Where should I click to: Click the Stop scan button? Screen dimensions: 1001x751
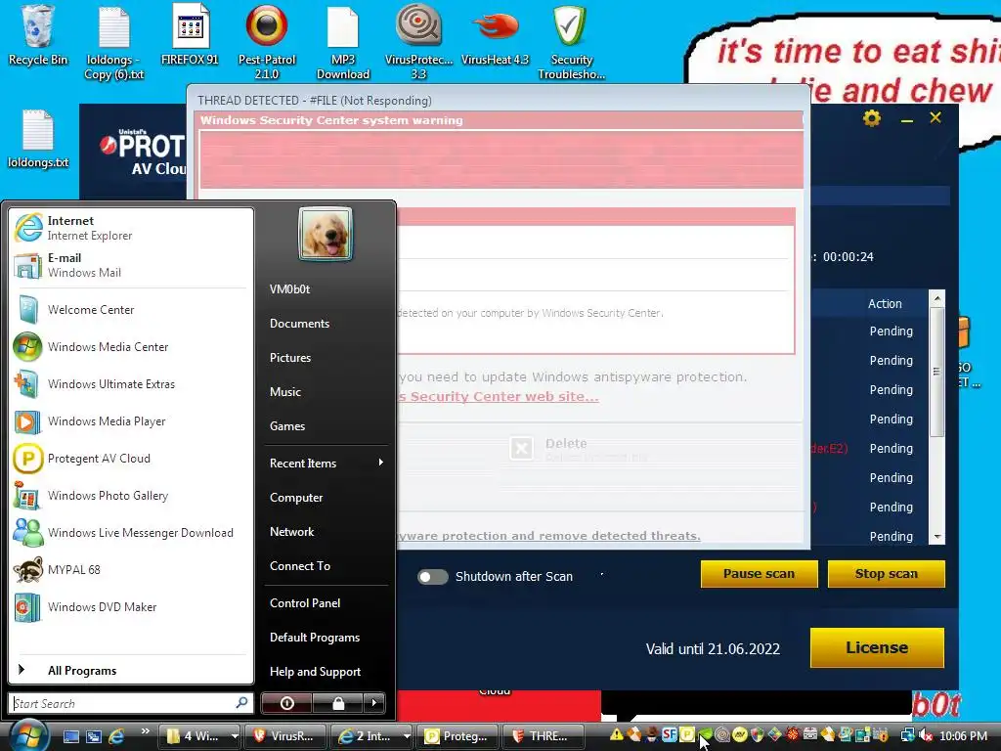(886, 573)
